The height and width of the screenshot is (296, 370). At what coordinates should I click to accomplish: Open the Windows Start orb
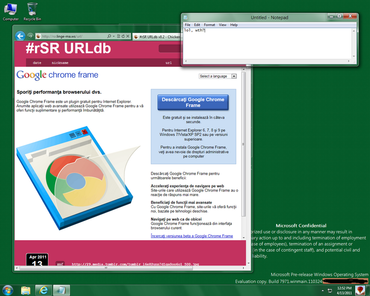[x=8, y=290]
